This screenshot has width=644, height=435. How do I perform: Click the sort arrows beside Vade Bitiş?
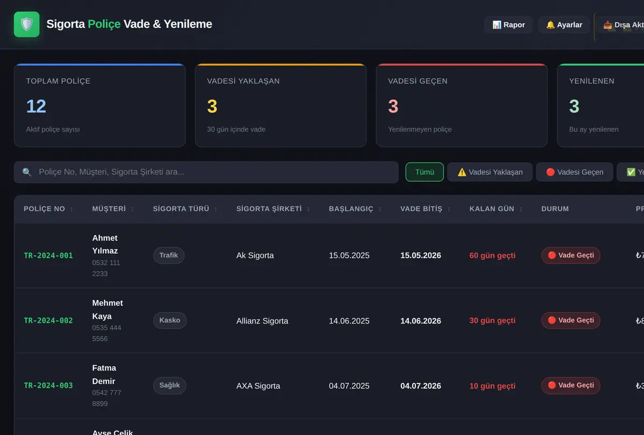[449, 209]
